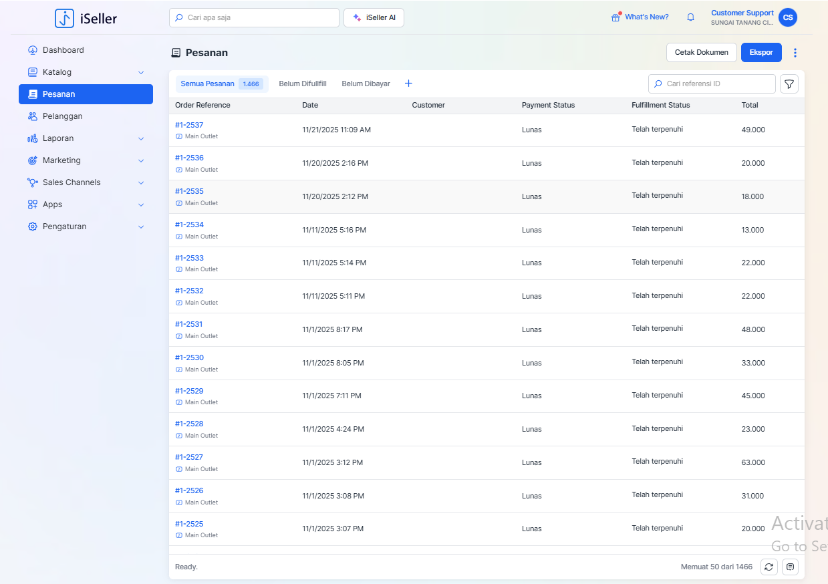Open the three-dot more options menu

tap(795, 53)
